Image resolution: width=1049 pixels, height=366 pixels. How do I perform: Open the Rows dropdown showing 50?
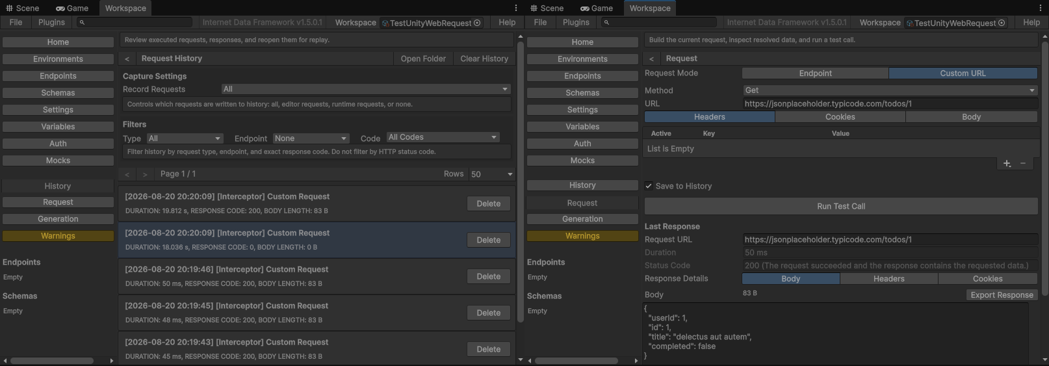coord(492,174)
